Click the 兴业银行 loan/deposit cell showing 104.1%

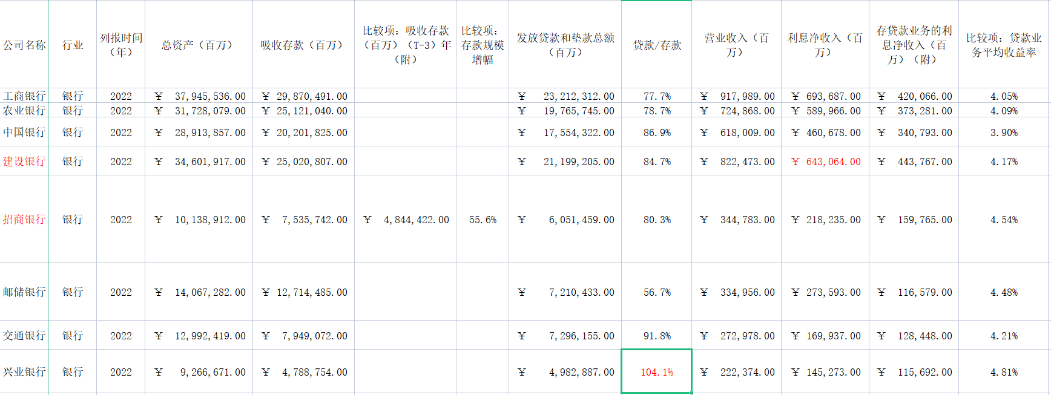point(656,372)
